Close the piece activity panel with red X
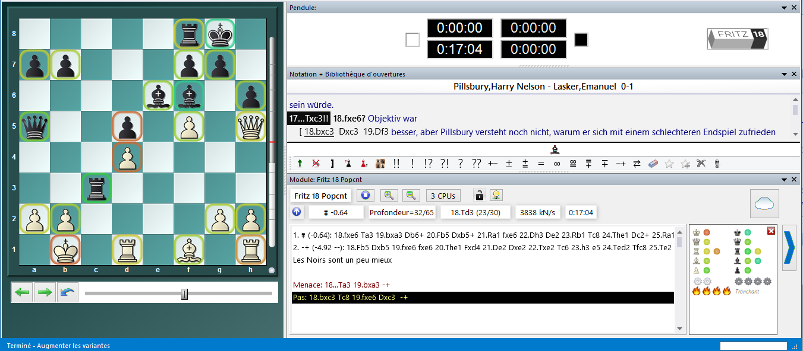The width and height of the screenshot is (803, 351). (771, 231)
